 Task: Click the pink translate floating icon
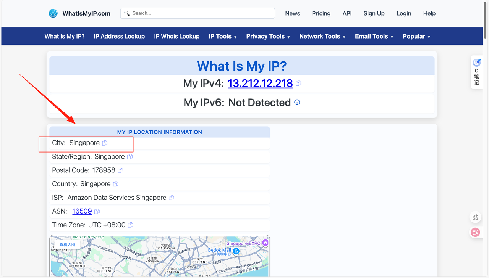[x=475, y=232]
